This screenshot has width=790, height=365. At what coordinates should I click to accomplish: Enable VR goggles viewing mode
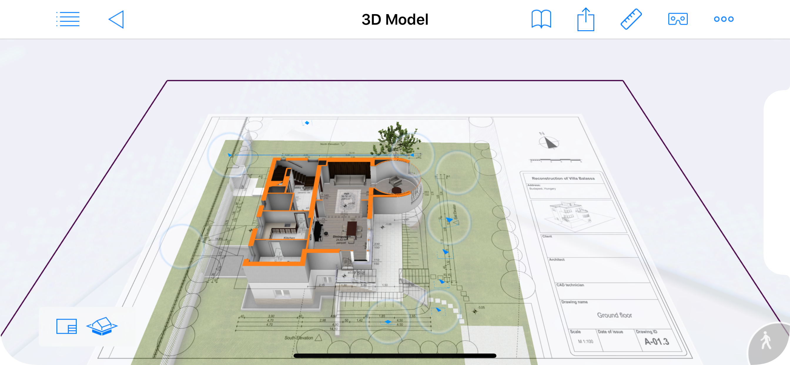coord(678,19)
